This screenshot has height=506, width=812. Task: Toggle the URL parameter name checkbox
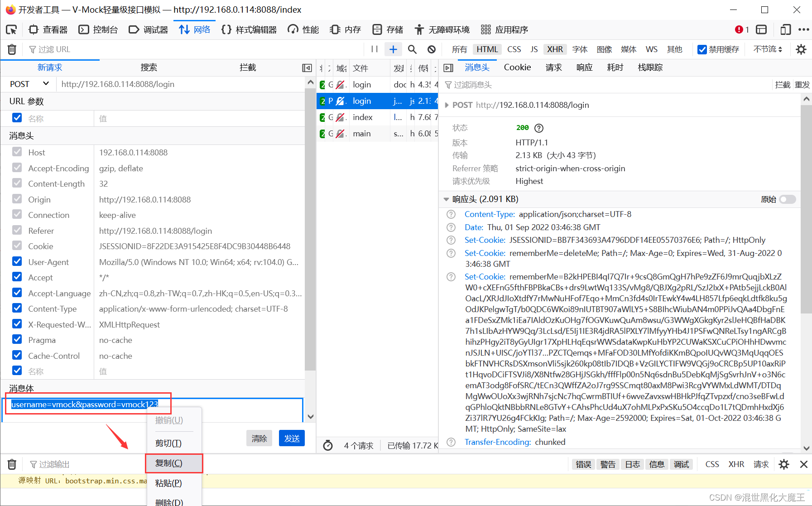[x=17, y=118]
